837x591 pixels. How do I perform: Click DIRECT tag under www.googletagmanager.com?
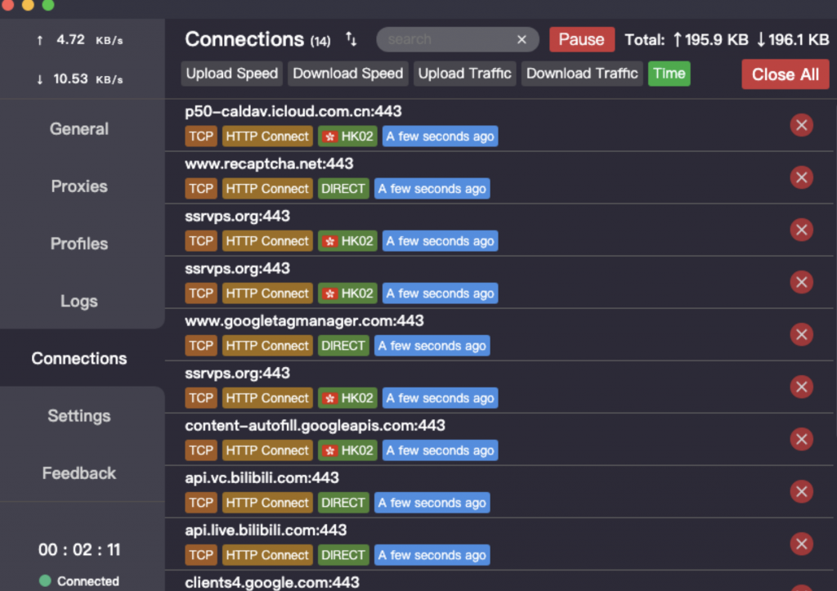pyautogui.click(x=343, y=346)
